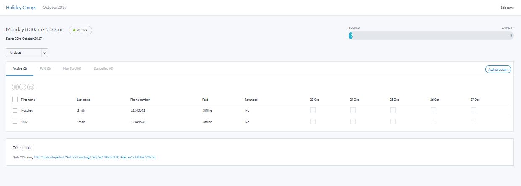The width and height of the screenshot is (521, 186).
Task: Open the NikkiV2 testing direct link URL
Action: tap(95, 157)
